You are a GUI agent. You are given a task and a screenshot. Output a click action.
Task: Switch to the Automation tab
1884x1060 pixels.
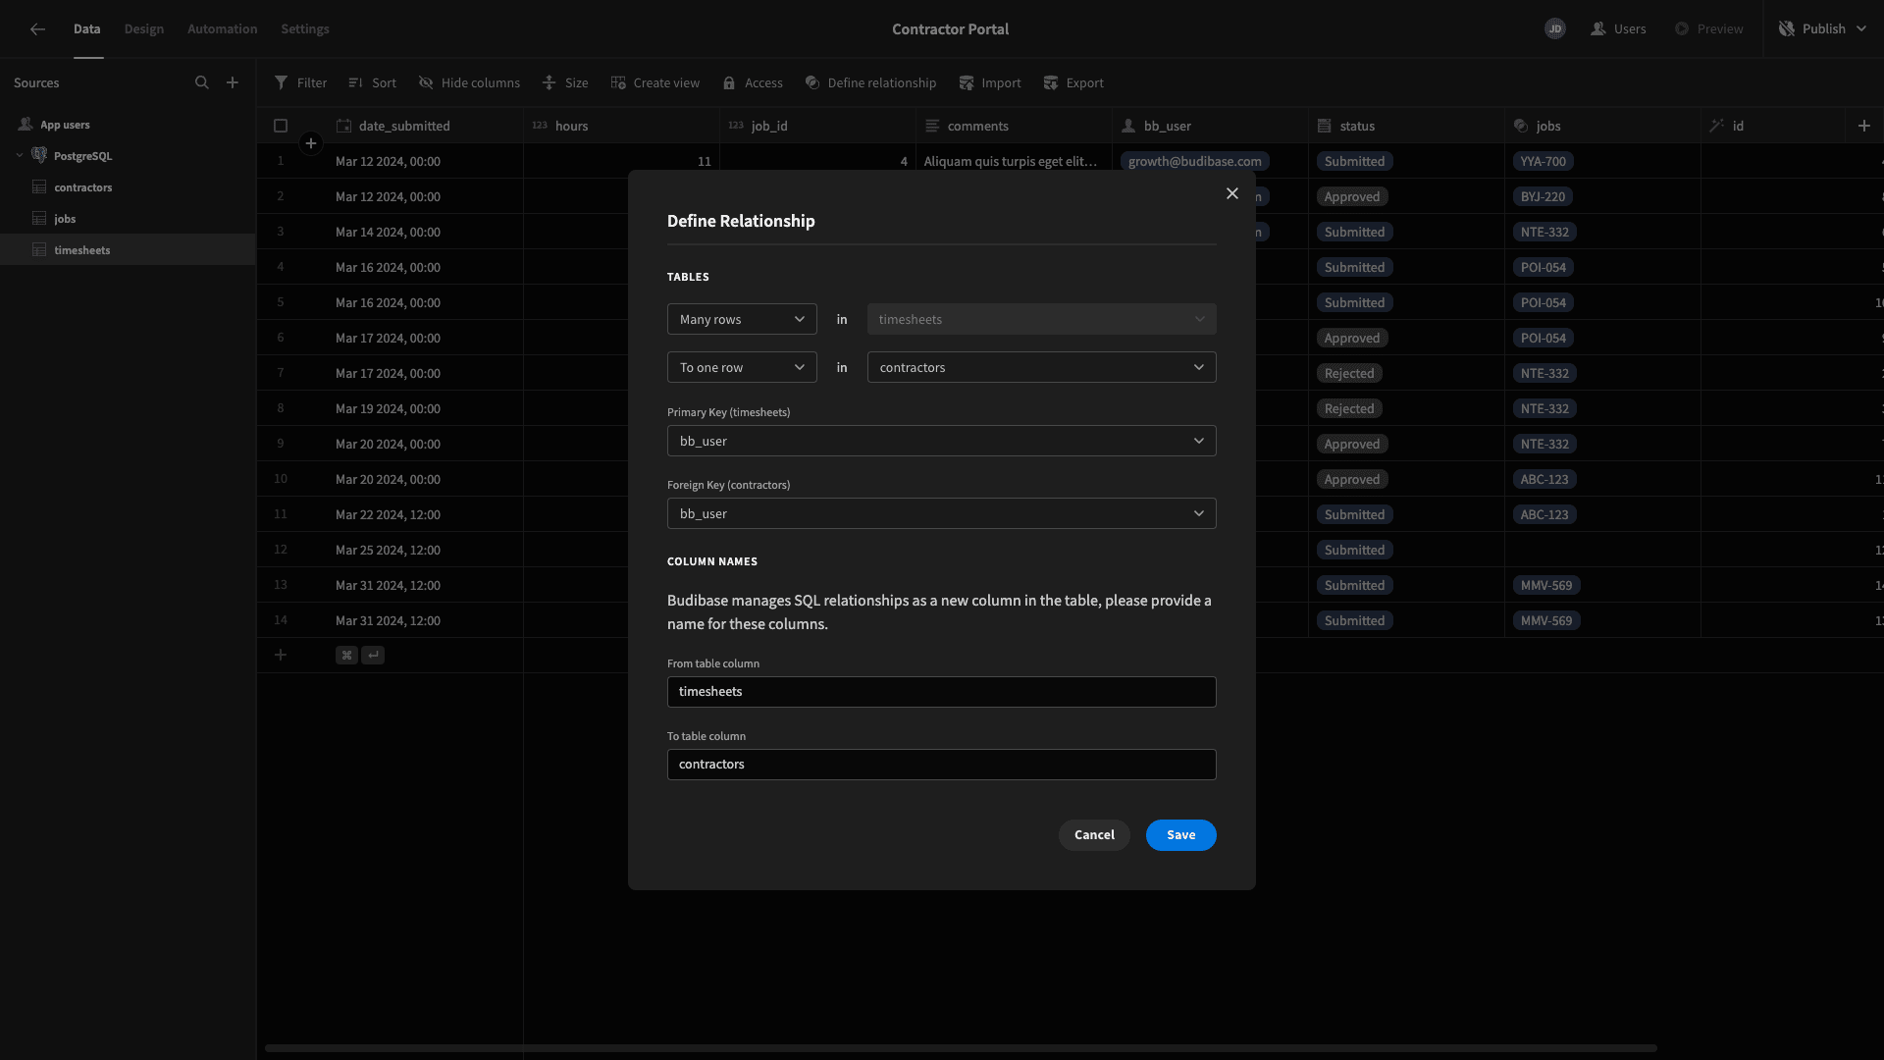(x=223, y=29)
